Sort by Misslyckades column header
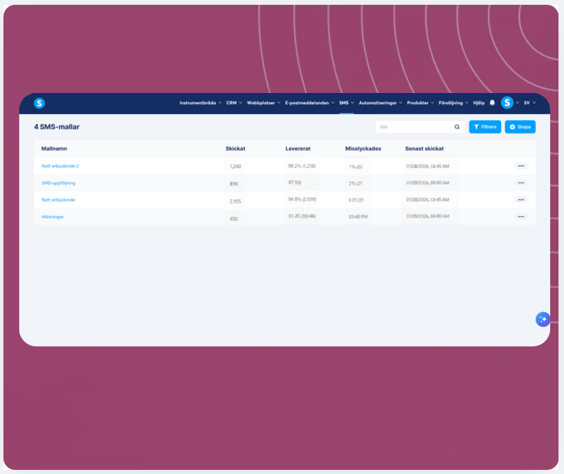 click(363, 148)
